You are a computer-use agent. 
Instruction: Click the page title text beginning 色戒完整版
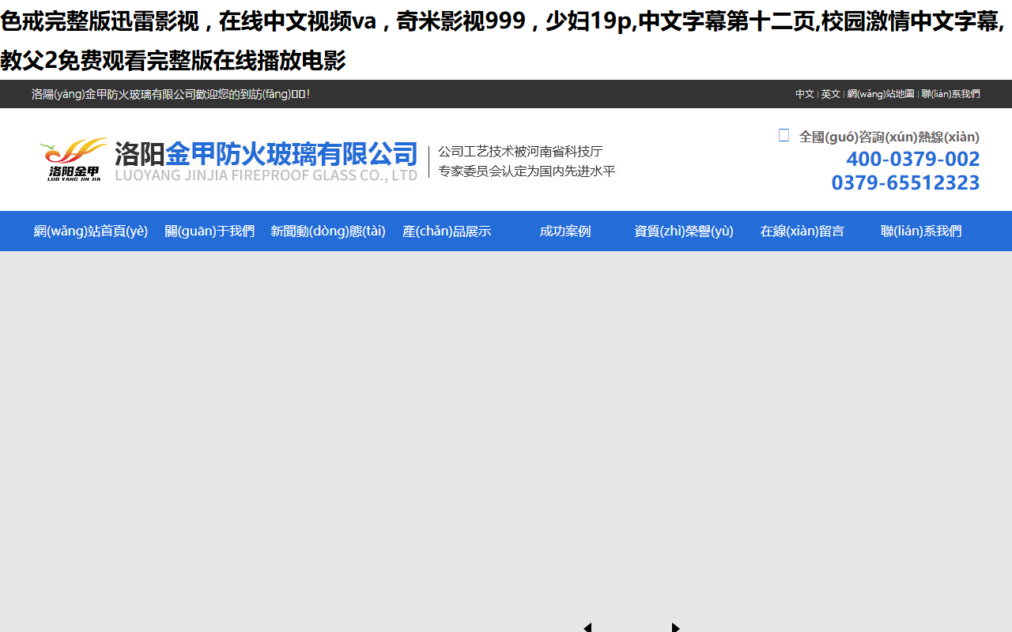[x=503, y=40]
